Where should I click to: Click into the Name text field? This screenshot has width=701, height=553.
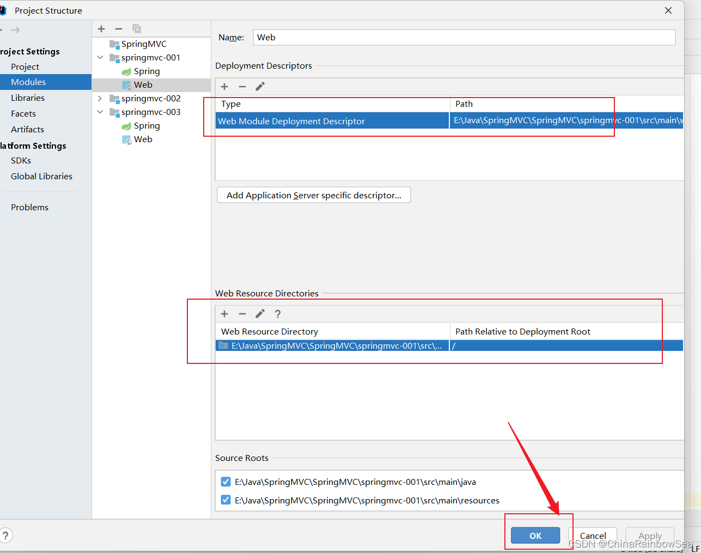[463, 38]
